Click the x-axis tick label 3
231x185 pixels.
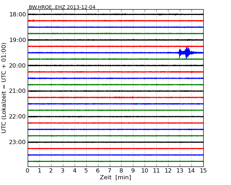[63, 171]
